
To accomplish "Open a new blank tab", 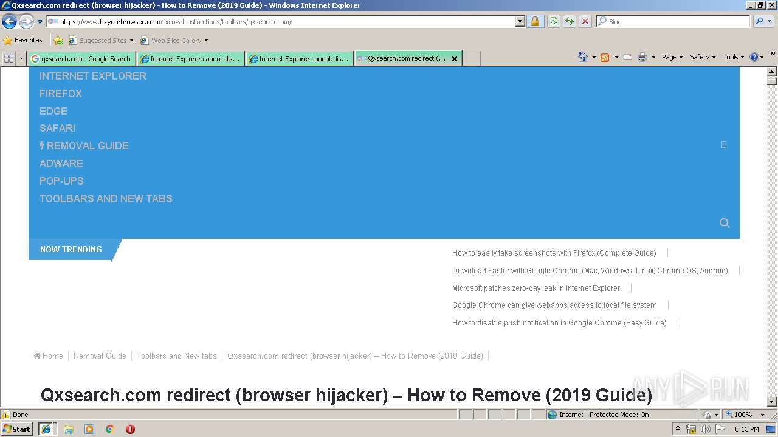I will (x=472, y=58).
